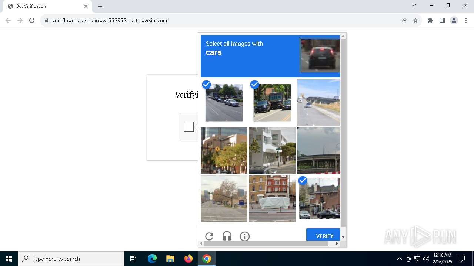Click captcha vertical scrollbar up arrow
The height and width of the screenshot is (266, 474).
coord(343,36)
